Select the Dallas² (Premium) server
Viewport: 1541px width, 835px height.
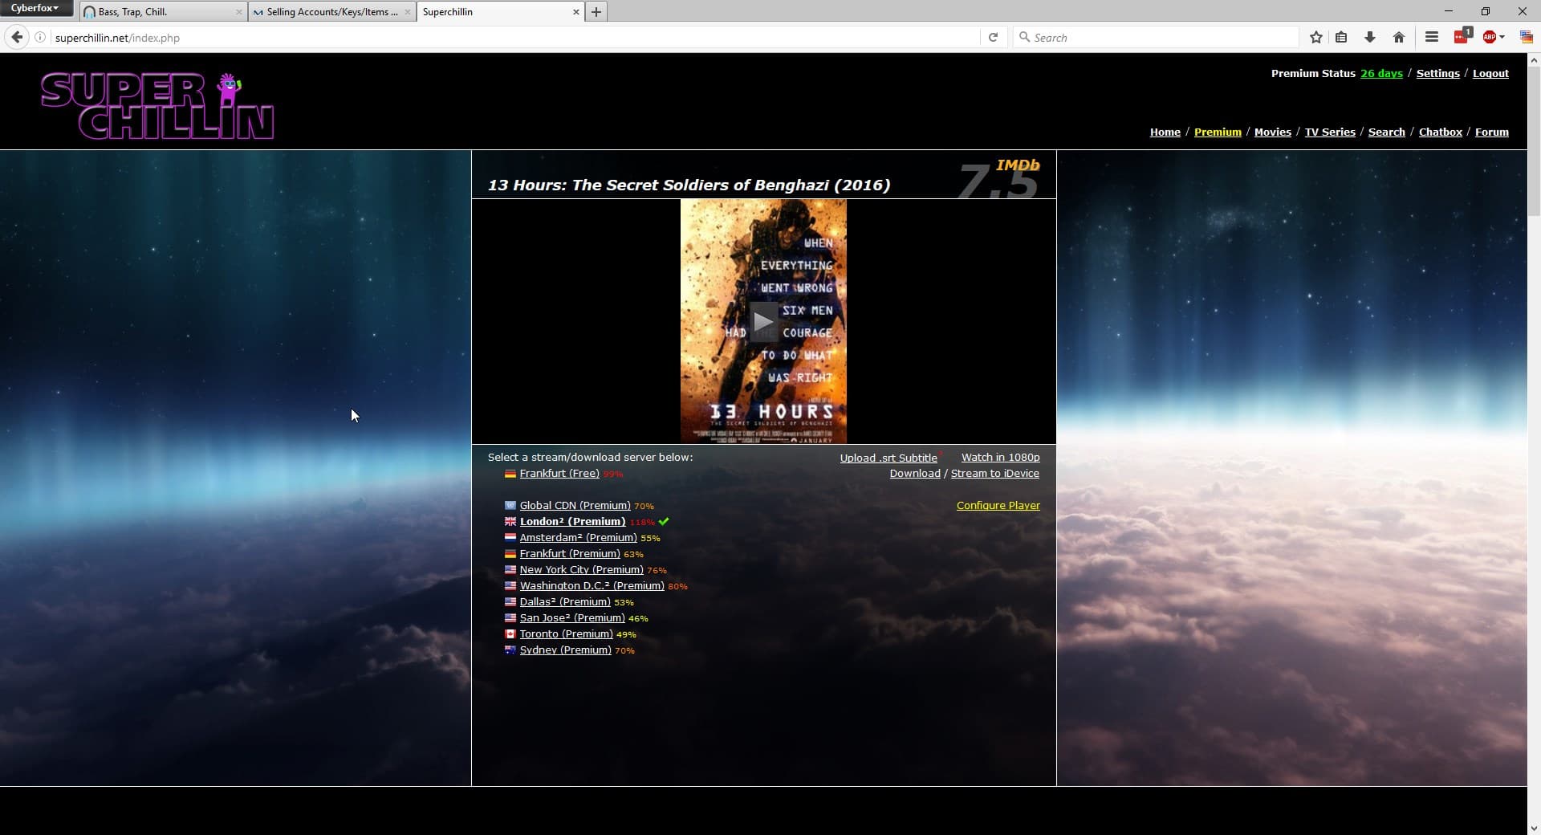pos(564,601)
